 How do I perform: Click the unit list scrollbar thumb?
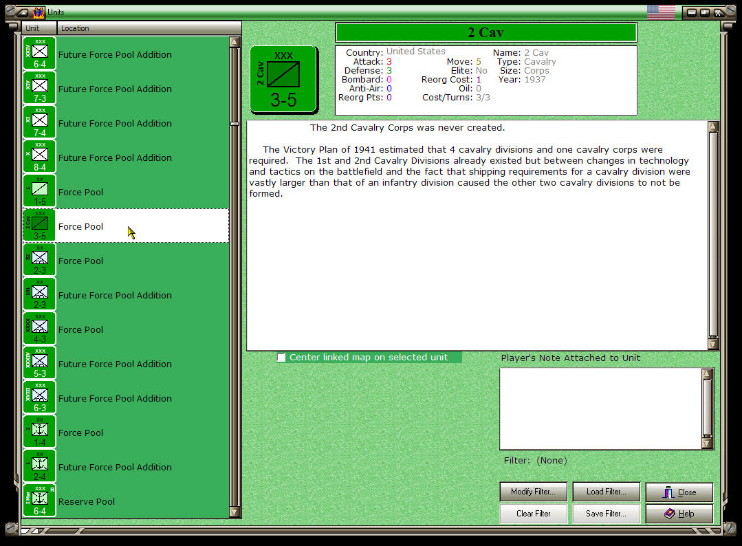[234, 124]
